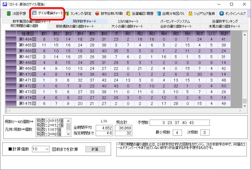
Task: Click the table scroll-down arrow
Action: [x=245, y=106]
